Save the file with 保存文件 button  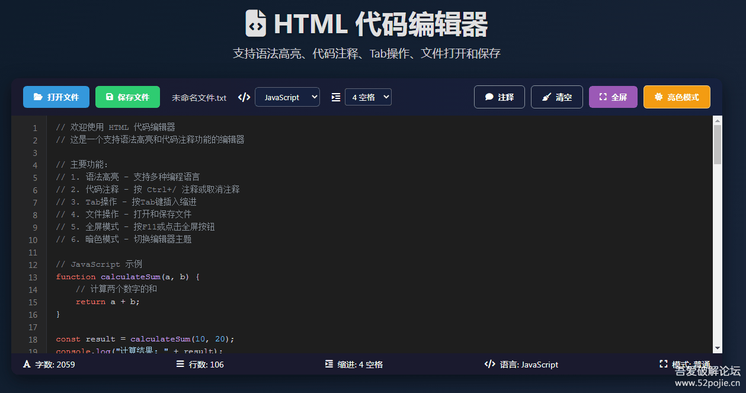tap(127, 97)
